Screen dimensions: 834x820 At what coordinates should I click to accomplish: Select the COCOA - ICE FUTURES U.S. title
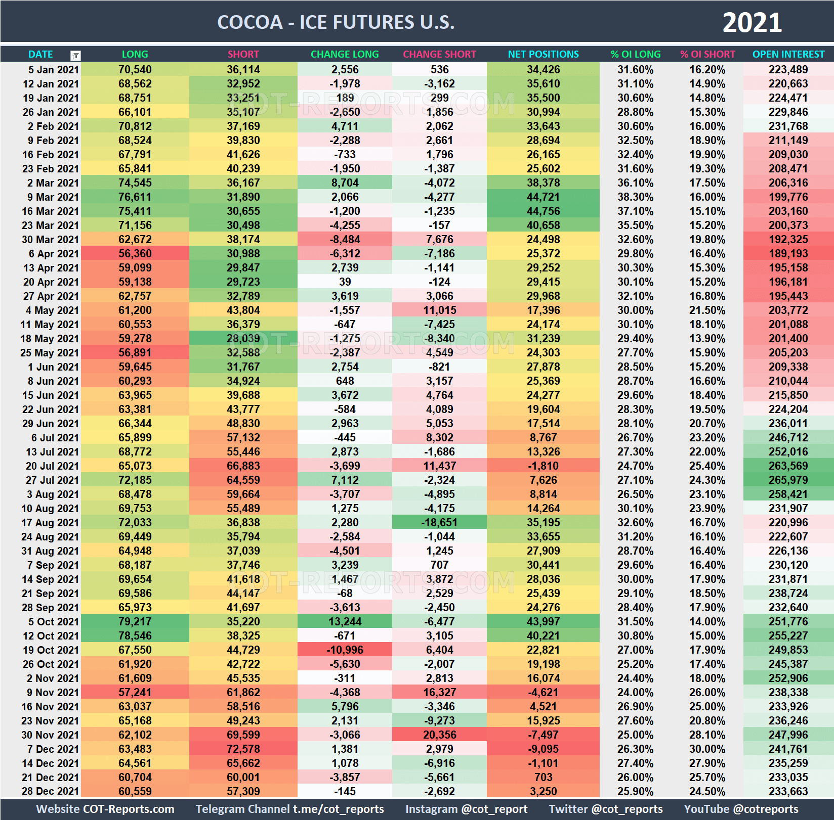336,22
